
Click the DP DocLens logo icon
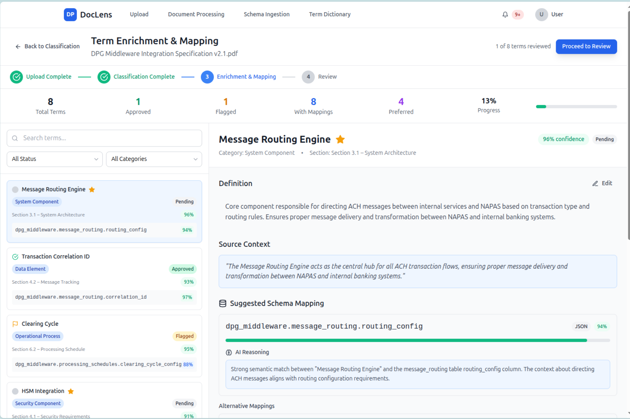coord(70,15)
